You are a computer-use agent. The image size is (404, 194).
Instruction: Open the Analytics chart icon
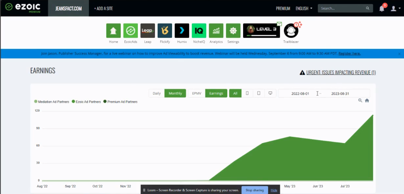click(x=216, y=31)
